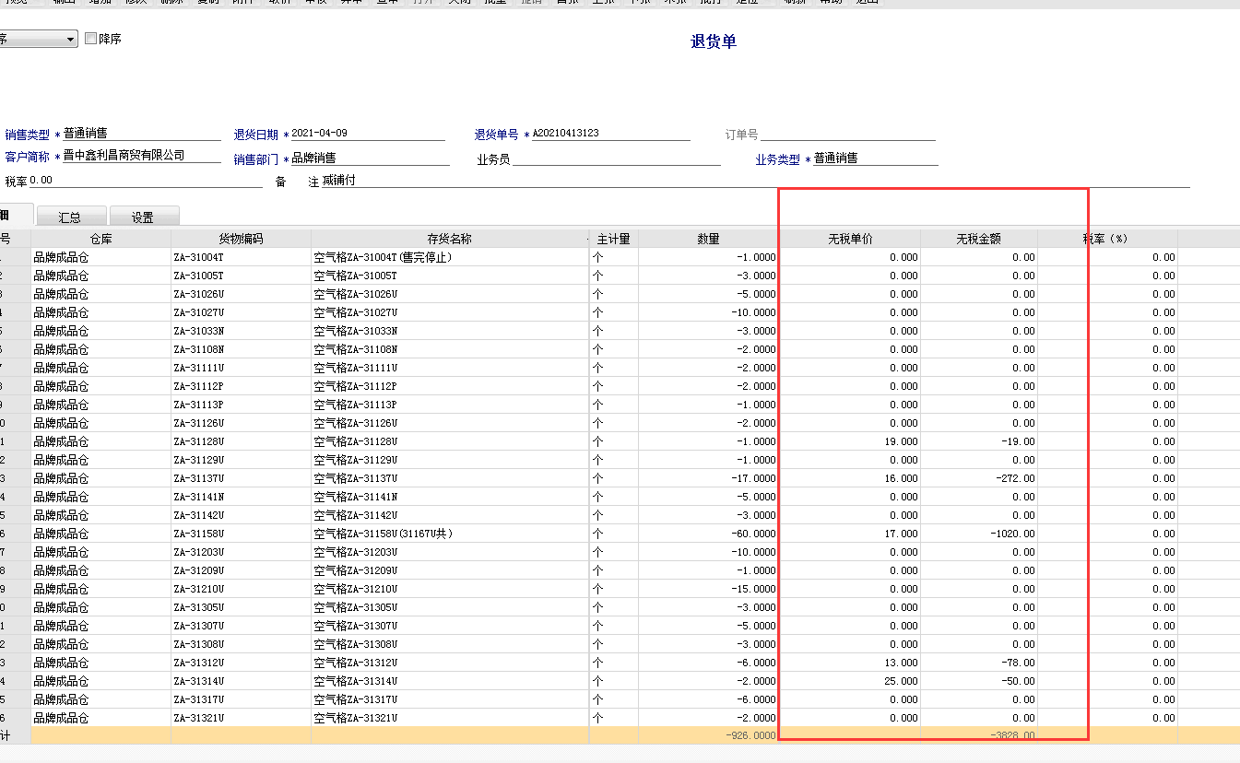Click the 数量 column header
This screenshot has width=1240, height=763.
point(708,239)
